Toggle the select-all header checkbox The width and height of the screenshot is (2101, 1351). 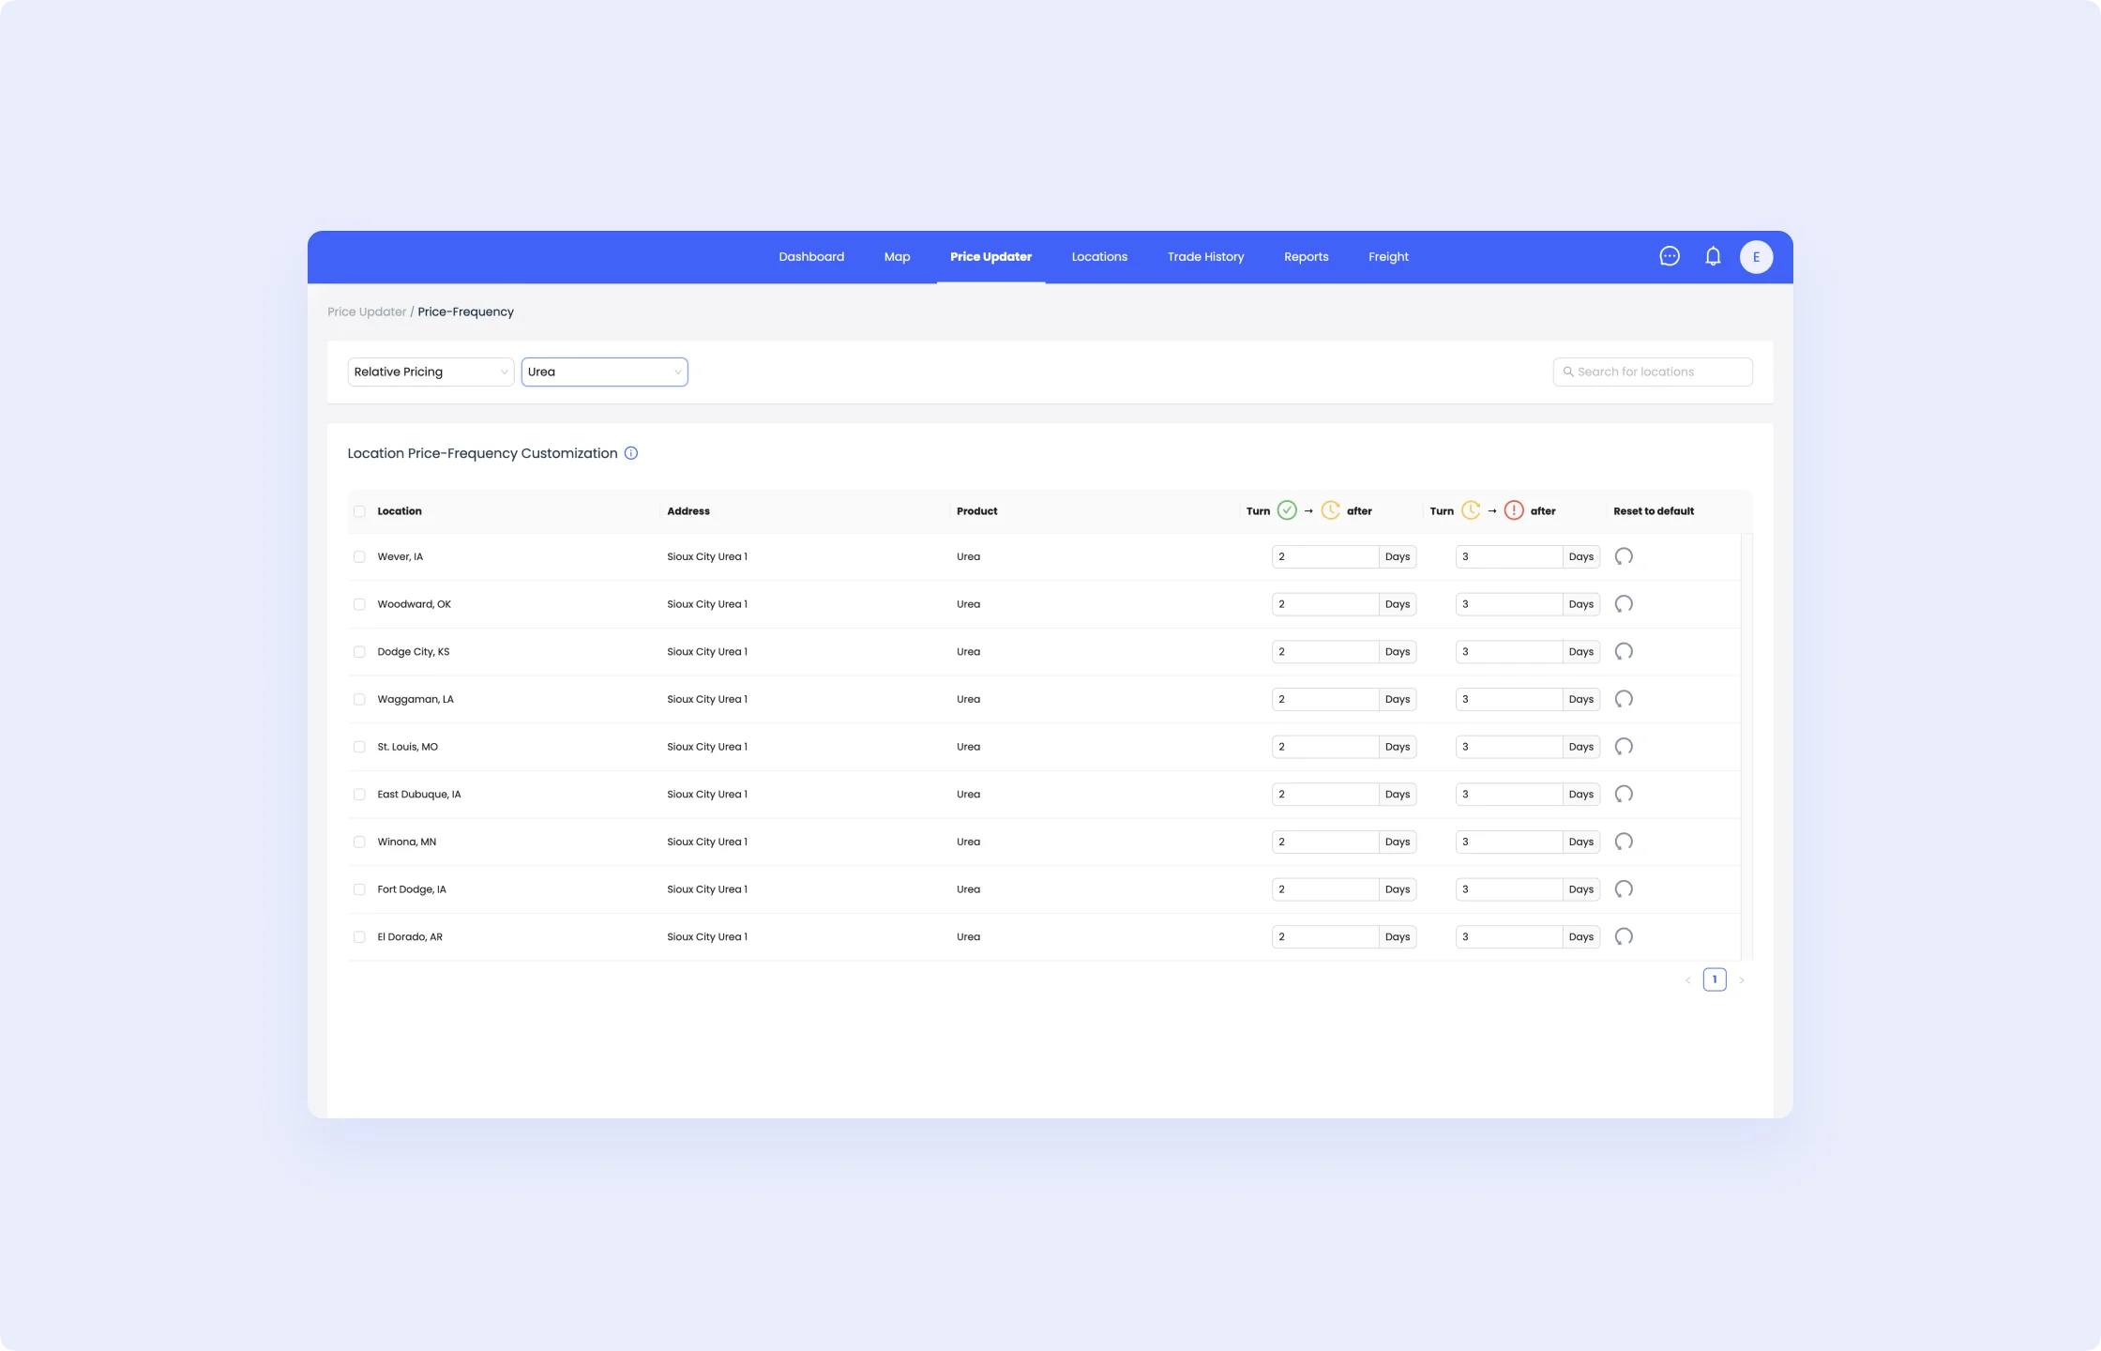[359, 511]
